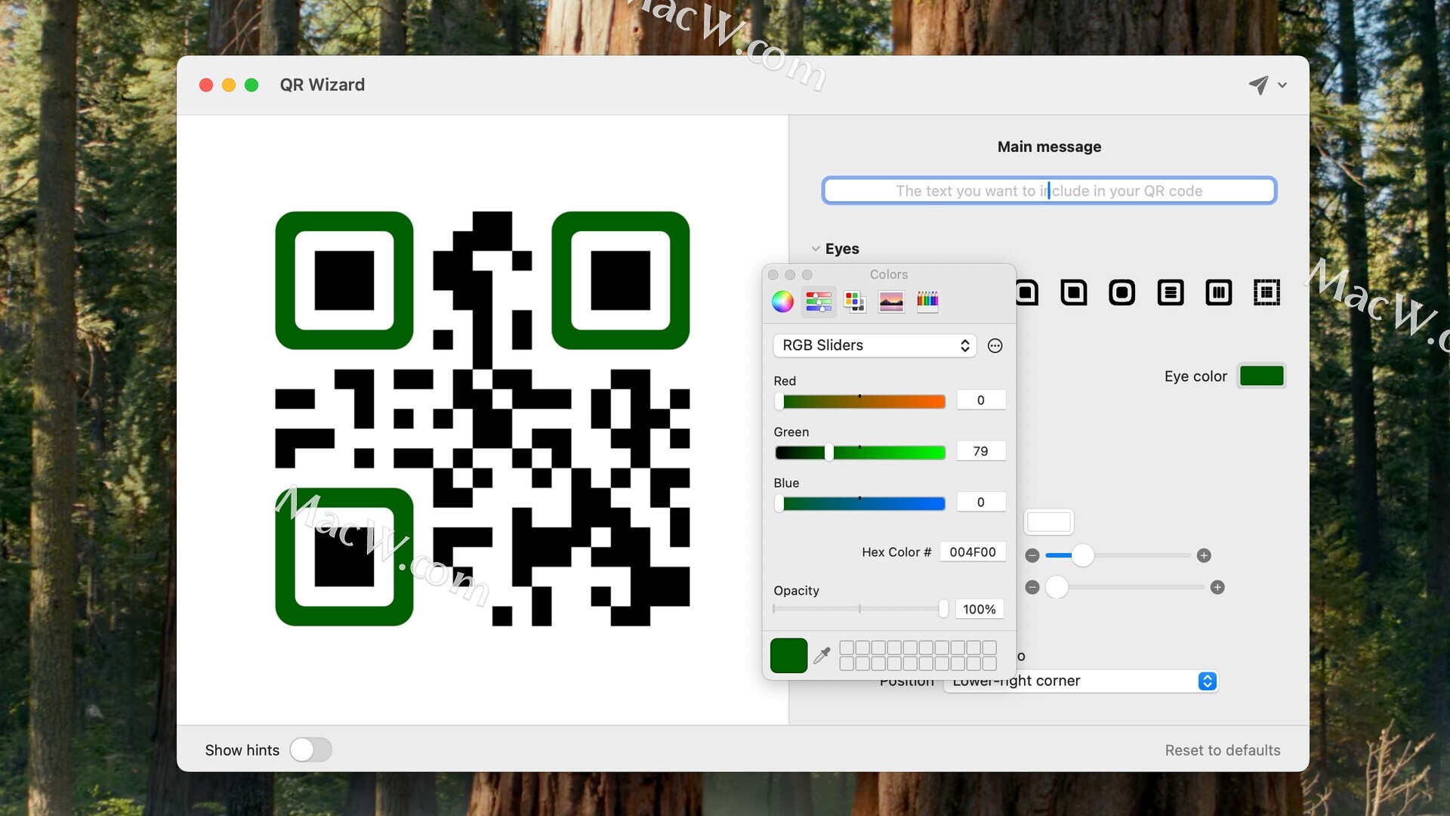Select the dotted-border eye shape
1450x816 pixels.
tap(1266, 292)
